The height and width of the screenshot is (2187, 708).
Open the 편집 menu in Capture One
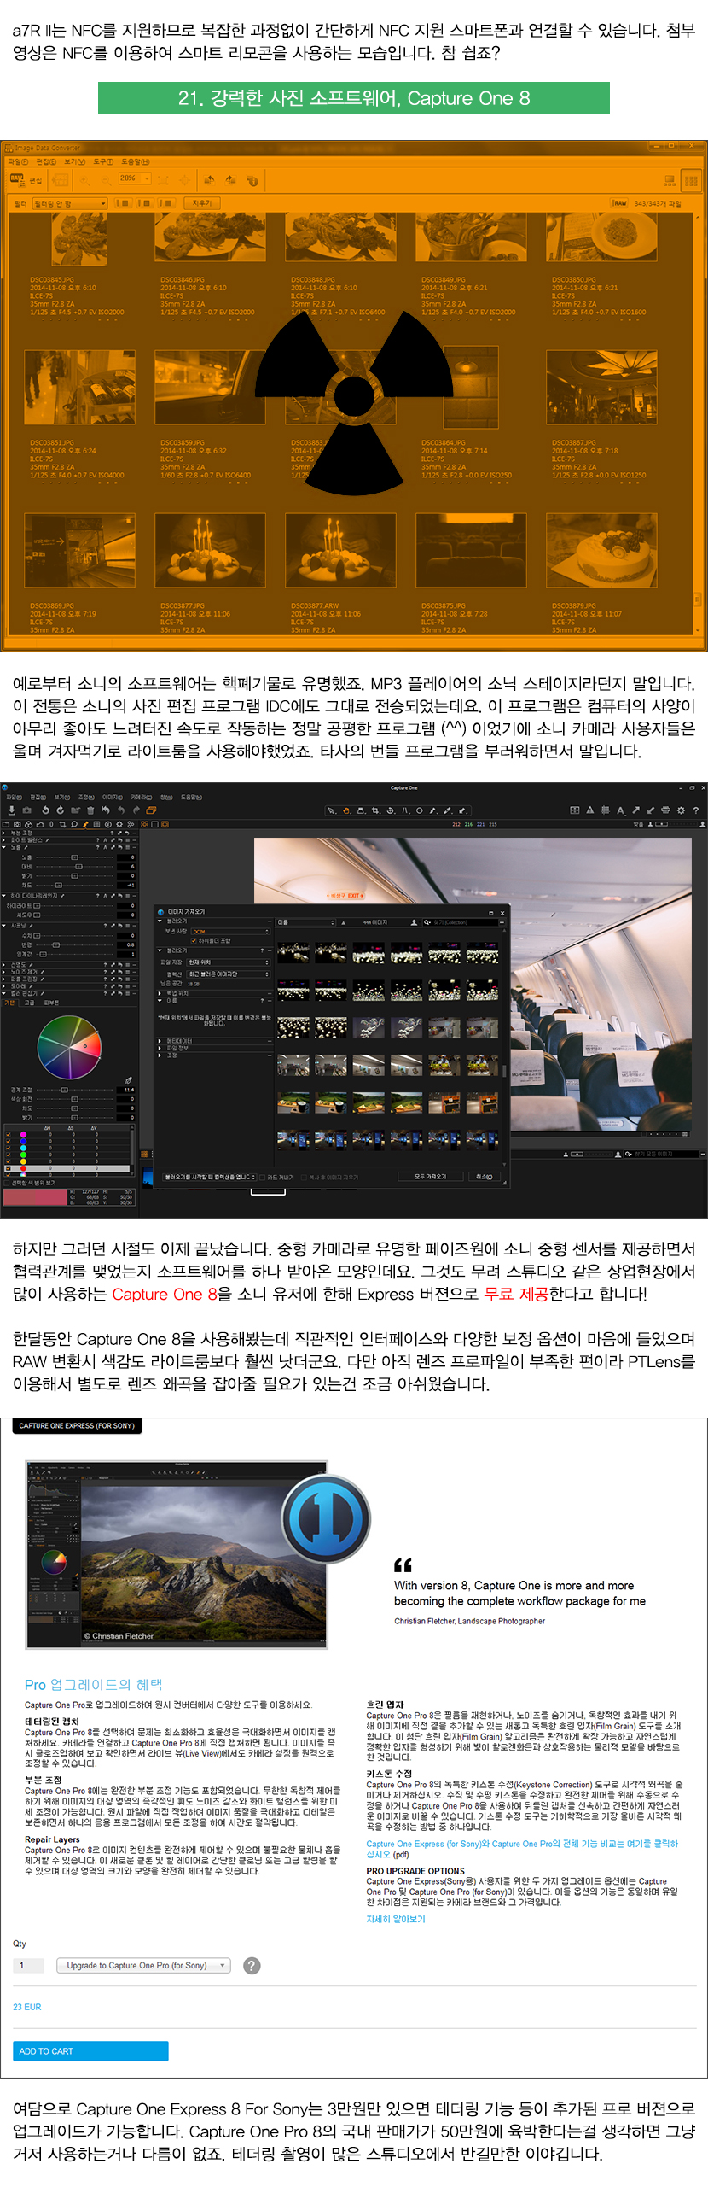point(38,797)
